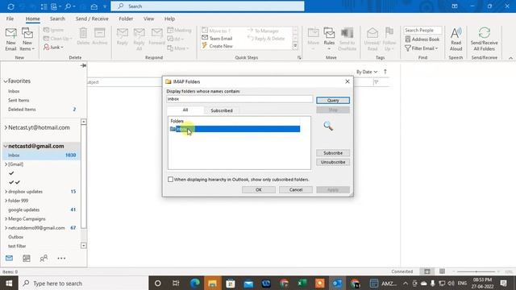516x290 pixels.
Task: Click Send/Receive All Folders icon
Action: [x=484, y=39]
